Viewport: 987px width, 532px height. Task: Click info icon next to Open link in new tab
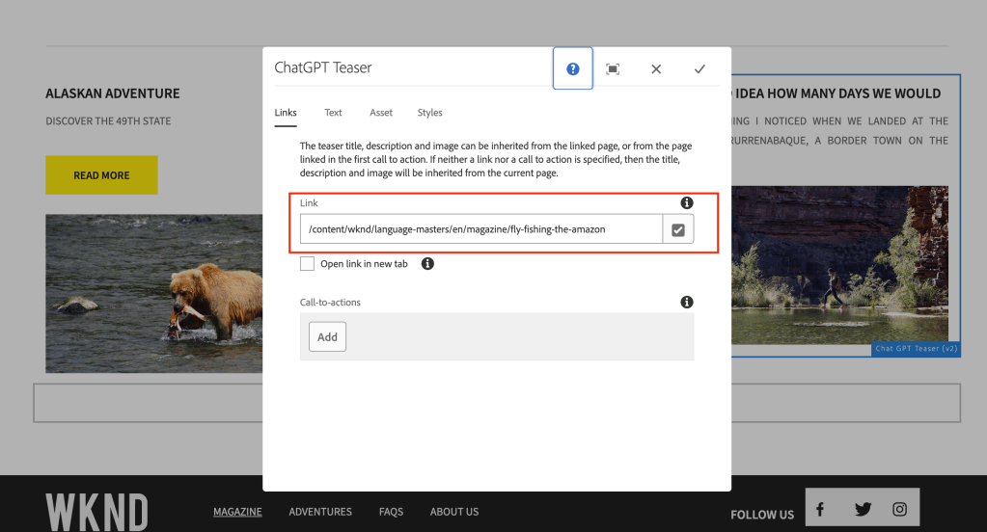tap(427, 263)
